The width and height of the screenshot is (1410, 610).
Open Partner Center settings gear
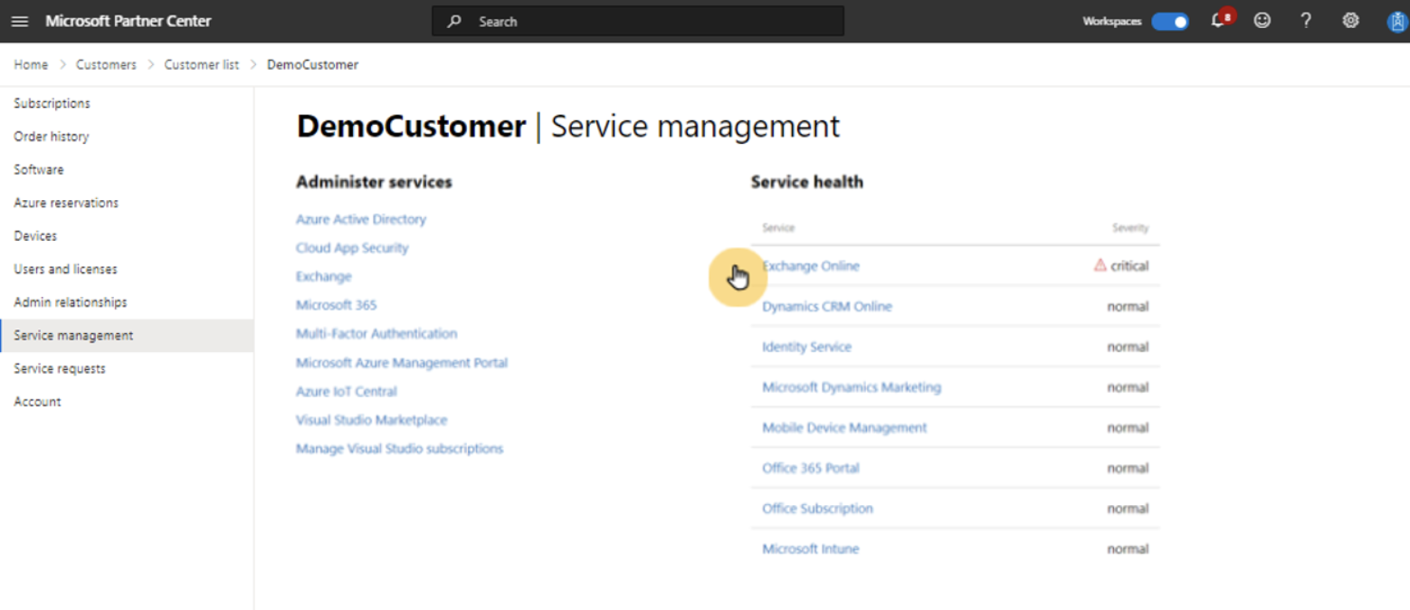click(x=1349, y=21)
